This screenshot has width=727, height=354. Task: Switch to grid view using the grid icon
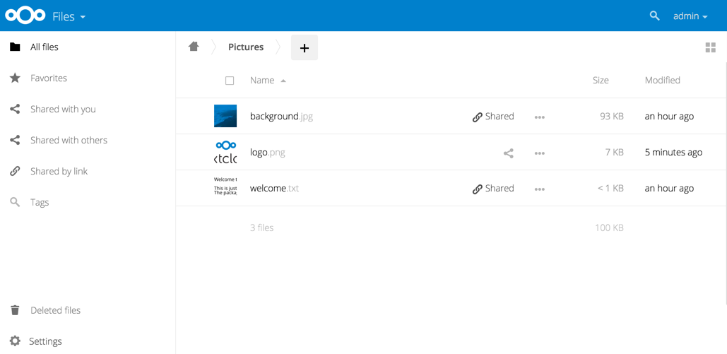point(710,47)
